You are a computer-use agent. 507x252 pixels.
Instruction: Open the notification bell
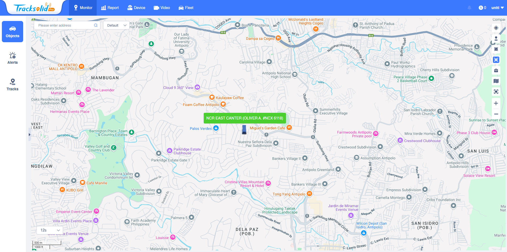click(x=469, y=8)
